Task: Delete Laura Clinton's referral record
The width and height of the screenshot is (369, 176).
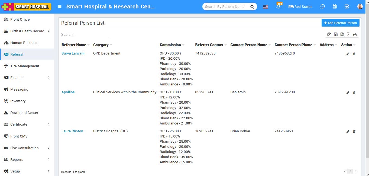Action: click(x=354, y=132)
